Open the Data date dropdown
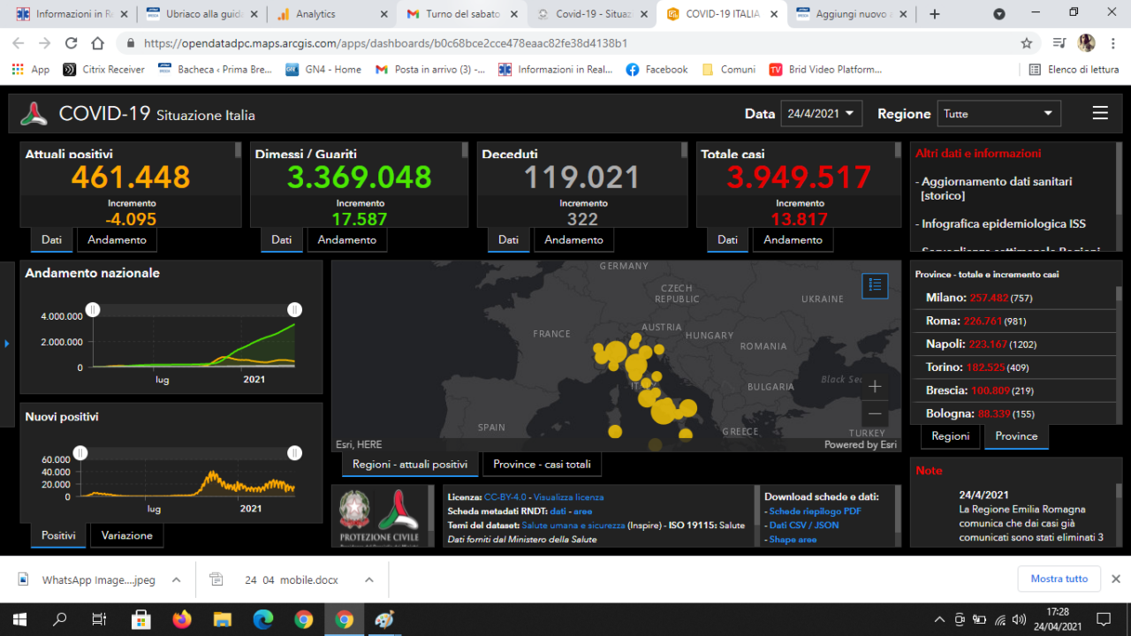 [822, 113]
